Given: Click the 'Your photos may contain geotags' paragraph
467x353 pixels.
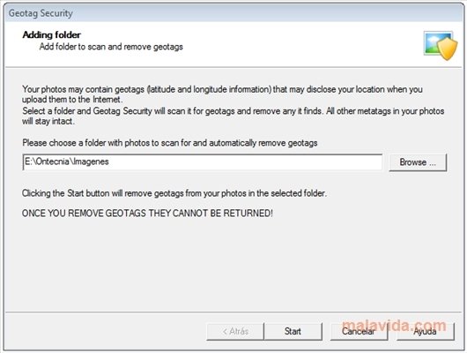Looking at the screenshot, I should coord(222,94).
